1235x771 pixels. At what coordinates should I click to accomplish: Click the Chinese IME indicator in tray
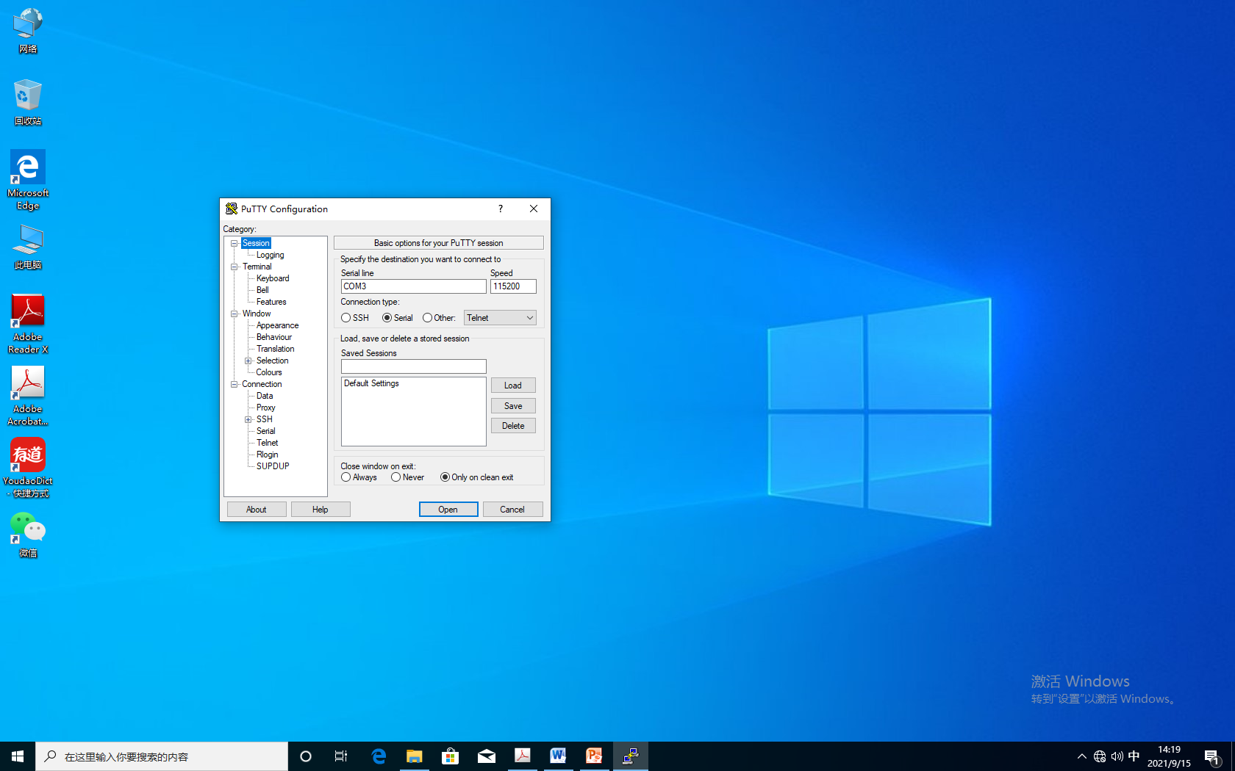1134,756
